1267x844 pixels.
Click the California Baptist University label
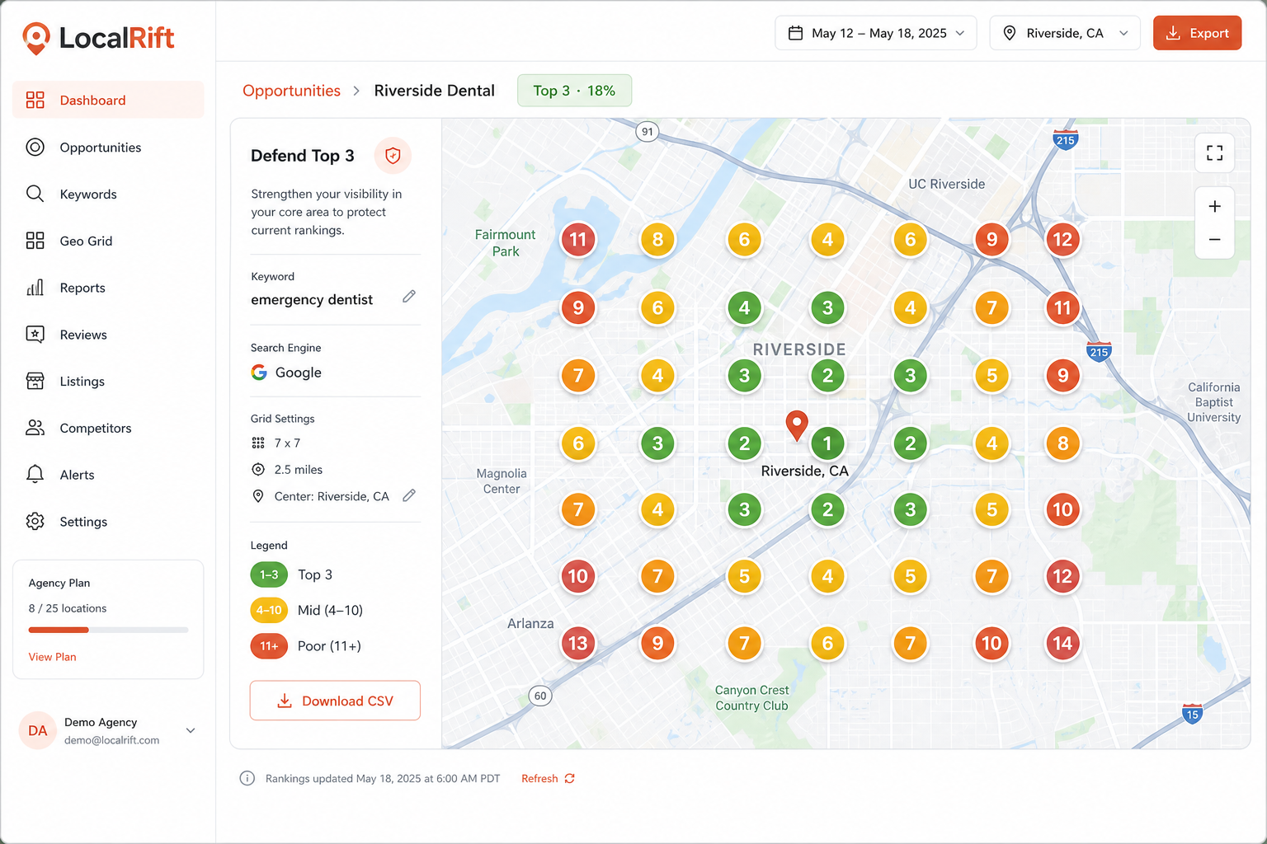[x=1214, y=402]
